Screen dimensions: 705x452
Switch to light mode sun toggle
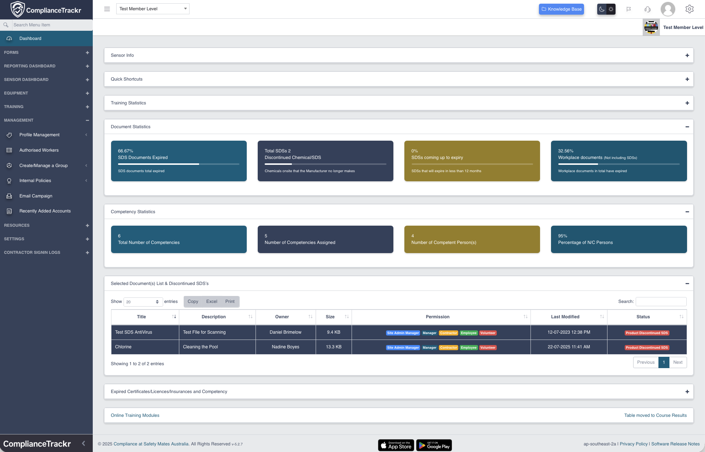click(x=611, y=9)
